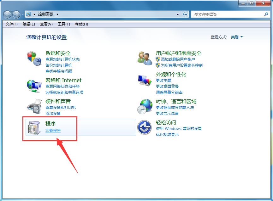Screen dimensions: 273x201
Task: Open the 添加或删除用户帐户 link
Action: [x=178, y=59]
